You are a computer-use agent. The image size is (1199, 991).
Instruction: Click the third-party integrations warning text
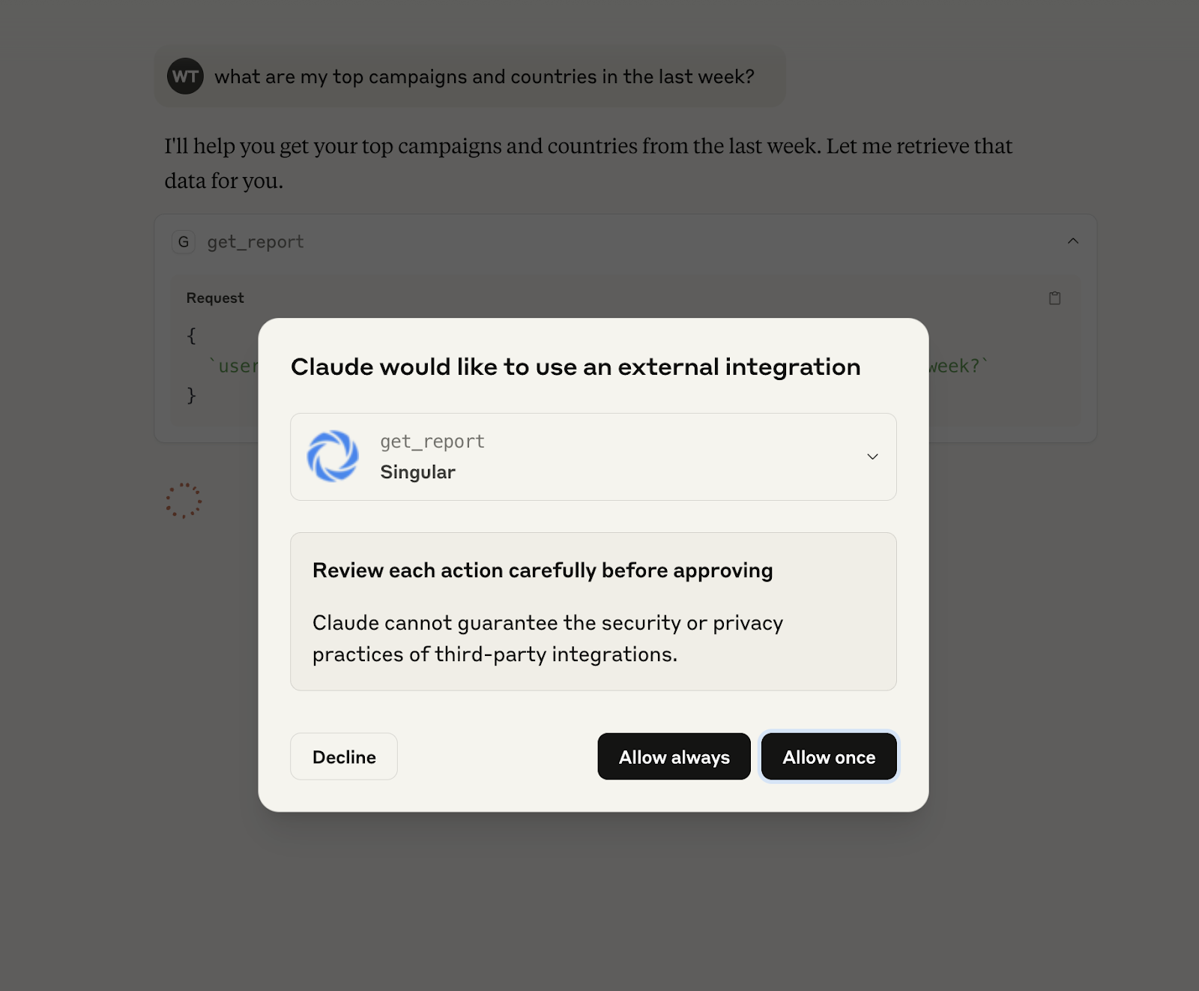[547, 639]
